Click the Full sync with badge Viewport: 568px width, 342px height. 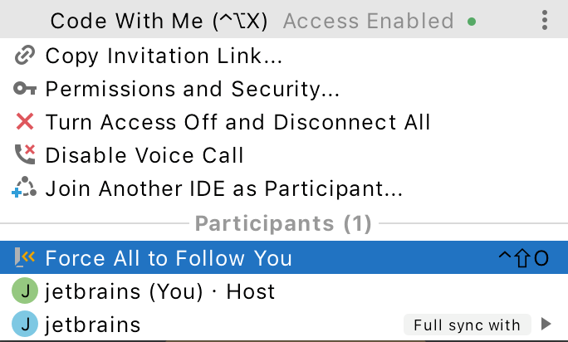(467, 325)
